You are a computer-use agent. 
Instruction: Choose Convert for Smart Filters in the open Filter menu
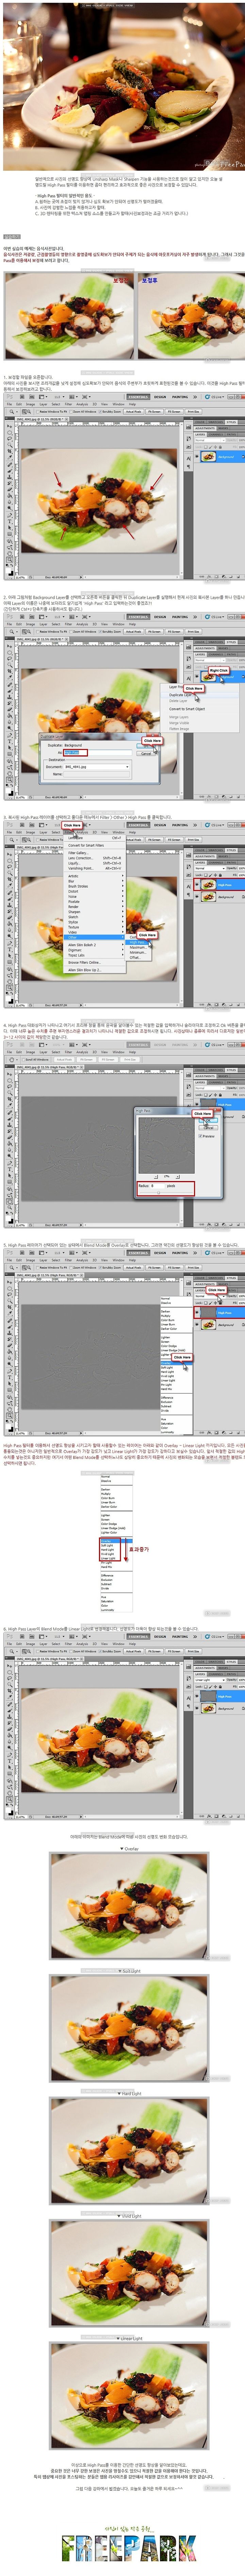coord(95,845)
